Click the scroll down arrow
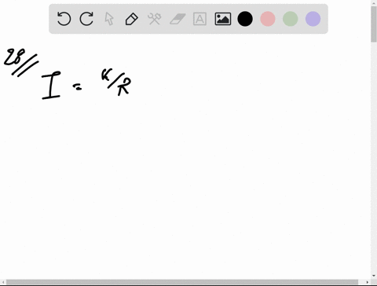Image resolution: width=377 pixels, height=286 pixels. (374, 276)
